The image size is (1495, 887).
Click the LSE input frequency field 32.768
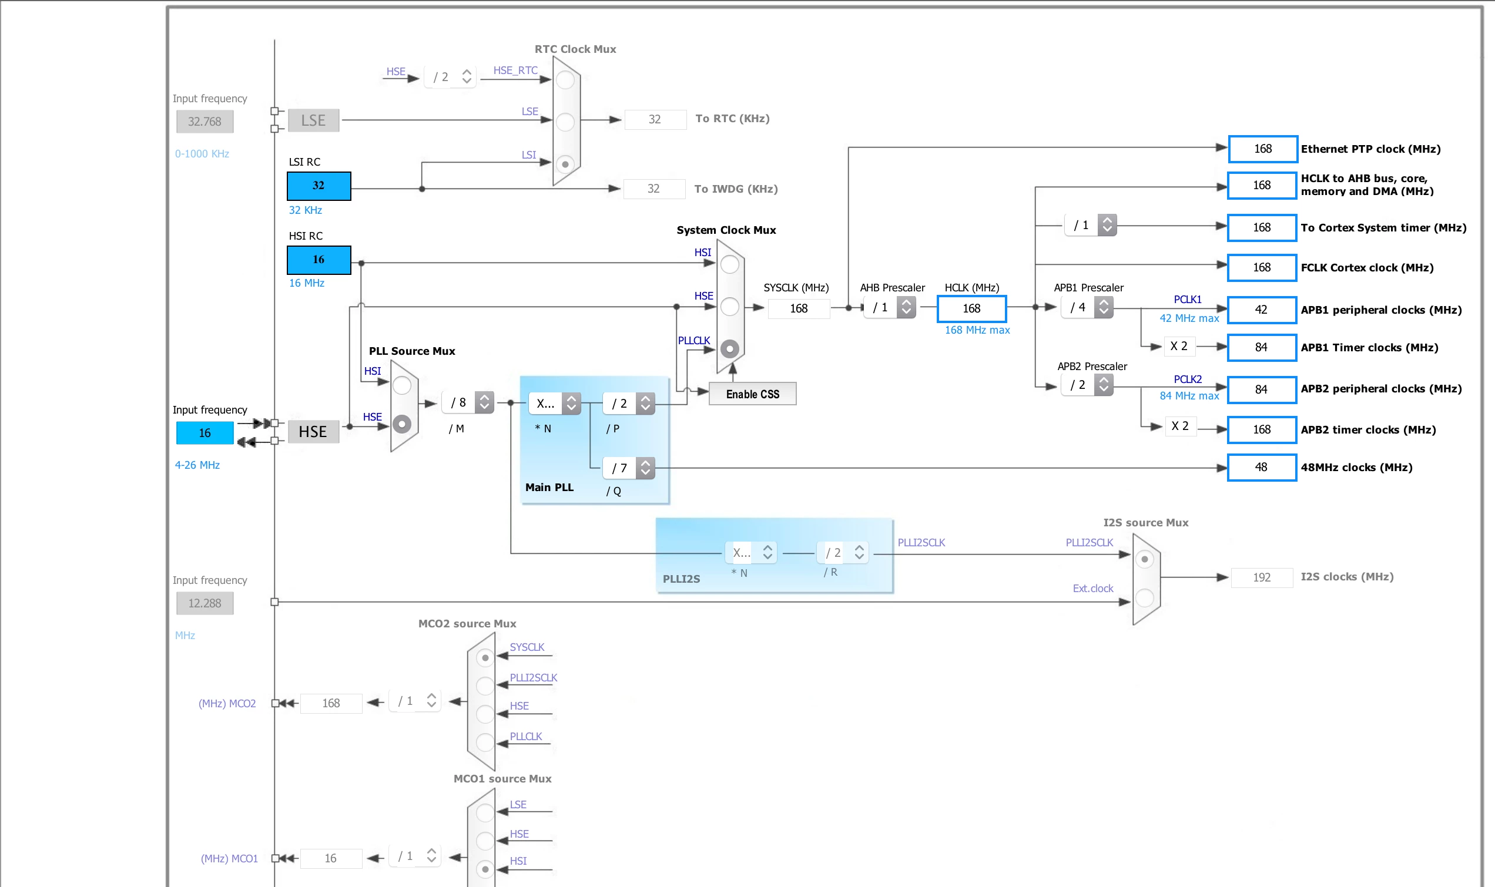click(x=205, y=122)
